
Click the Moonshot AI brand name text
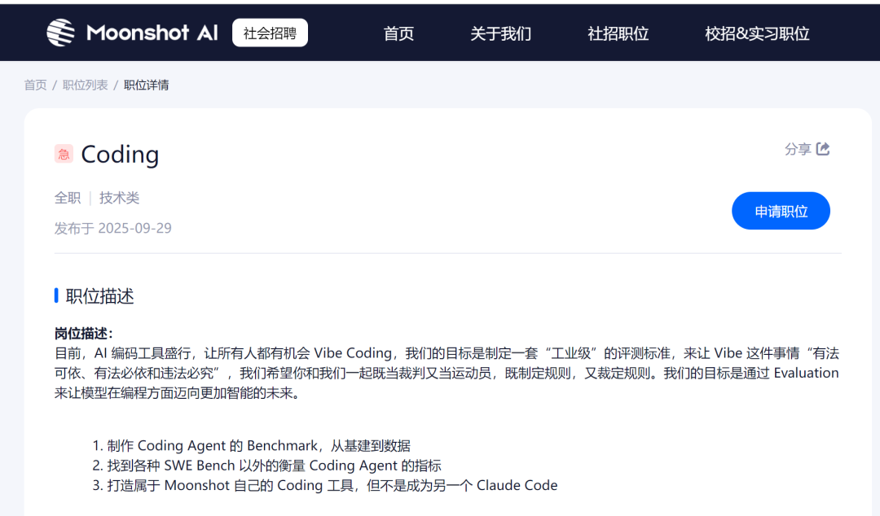152,33
